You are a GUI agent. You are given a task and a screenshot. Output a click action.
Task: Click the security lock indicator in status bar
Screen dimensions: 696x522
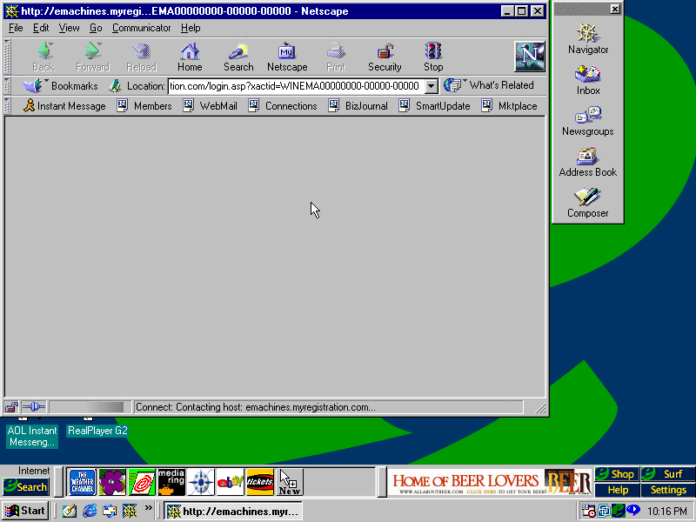[x=12, y=407]
